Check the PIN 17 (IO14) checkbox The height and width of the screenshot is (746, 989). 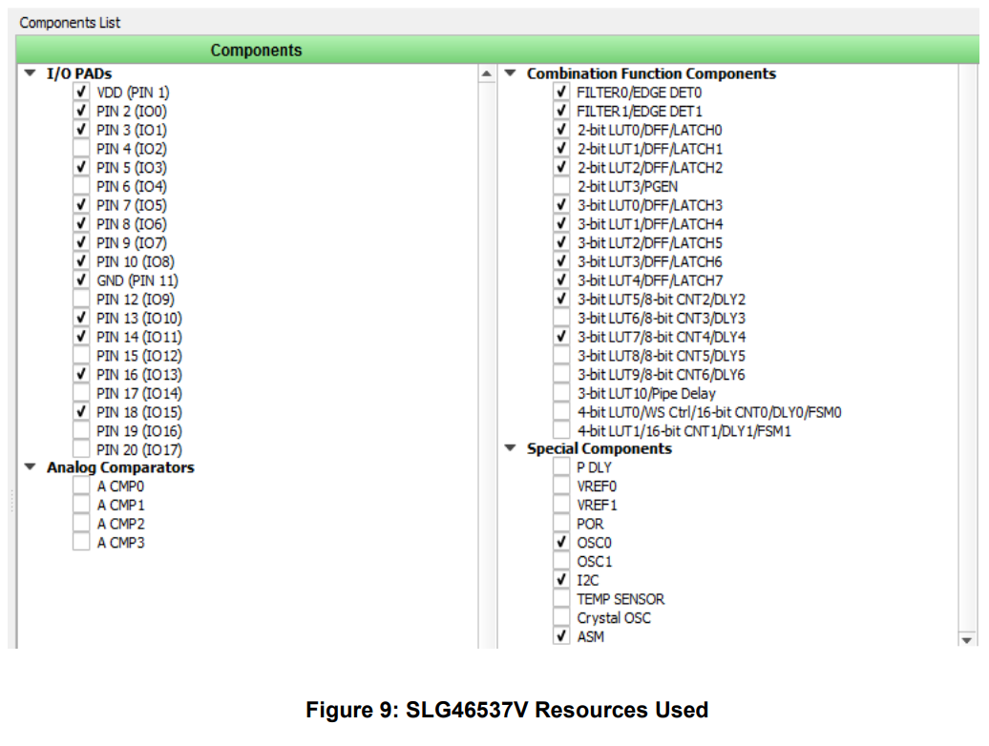tap(81, 393)
